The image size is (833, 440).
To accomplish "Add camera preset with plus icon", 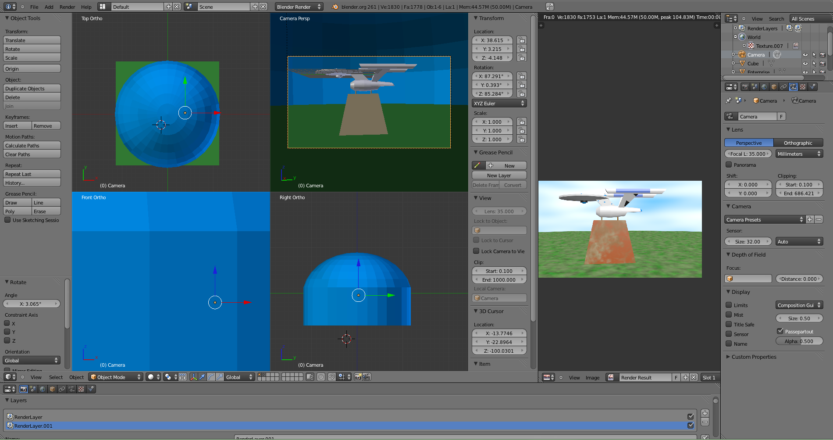I will (810, 219).
